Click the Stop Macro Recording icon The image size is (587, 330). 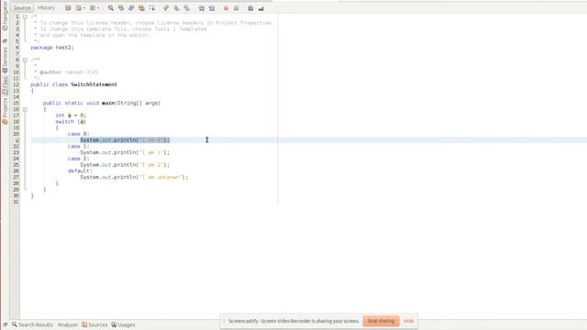[x=237, y=8]
